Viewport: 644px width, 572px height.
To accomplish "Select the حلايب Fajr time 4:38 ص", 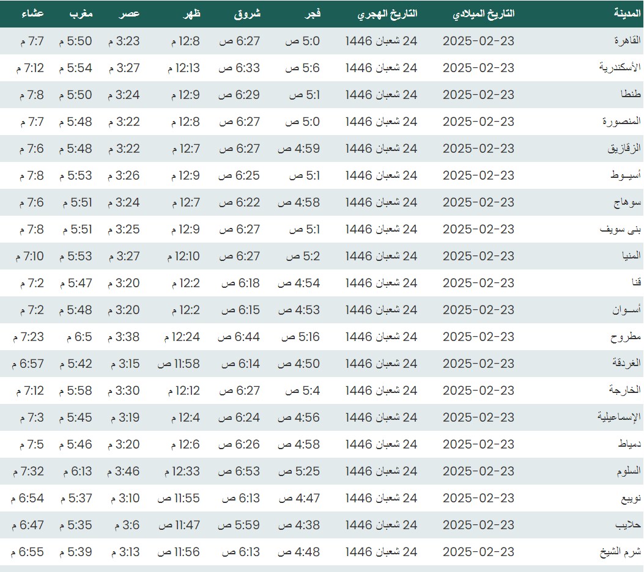I will pyautogui.click(x=299, y=525).
